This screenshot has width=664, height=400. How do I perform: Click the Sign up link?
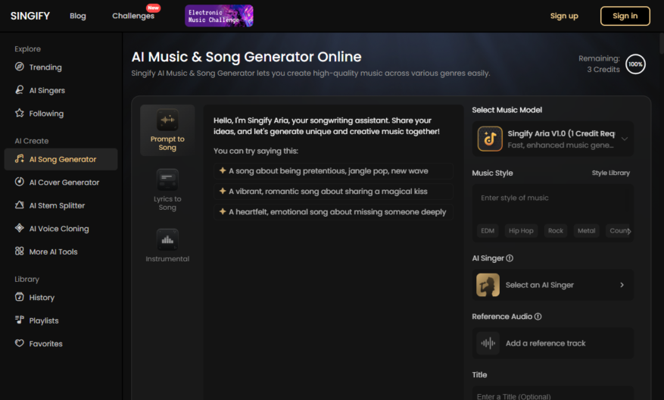[564, 16]
